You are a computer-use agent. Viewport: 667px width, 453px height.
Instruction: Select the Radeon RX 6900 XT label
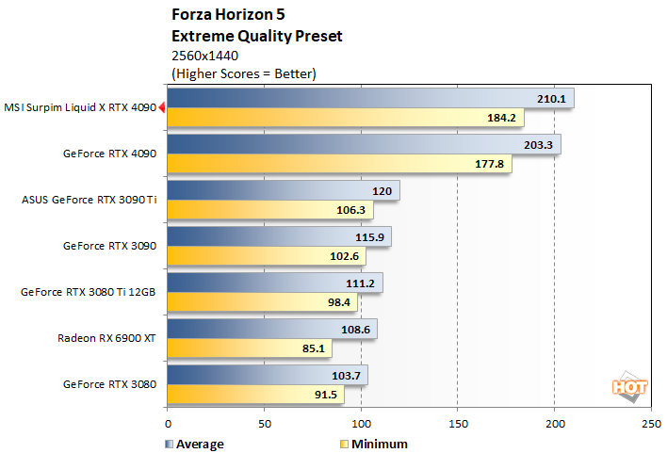point(106,338)
